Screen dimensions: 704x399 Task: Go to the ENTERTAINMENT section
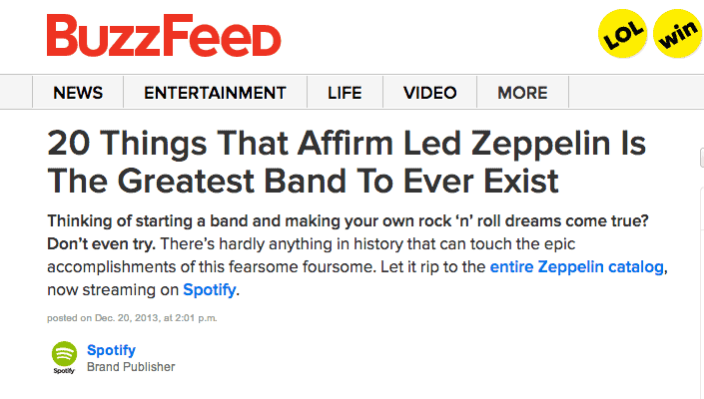[x=215, y=93]
